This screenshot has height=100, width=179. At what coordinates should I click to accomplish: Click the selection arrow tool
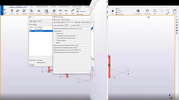coord(5,9)
